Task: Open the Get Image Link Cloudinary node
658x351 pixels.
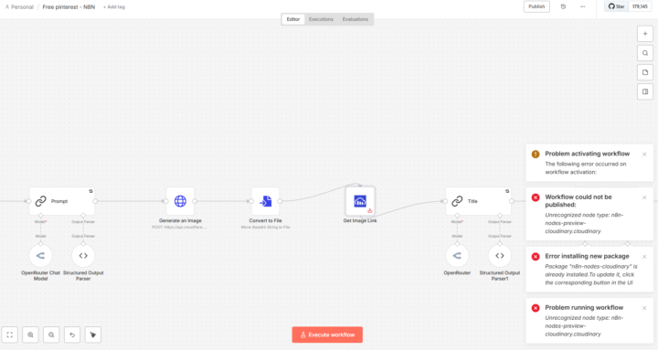Action: [360, 201]
